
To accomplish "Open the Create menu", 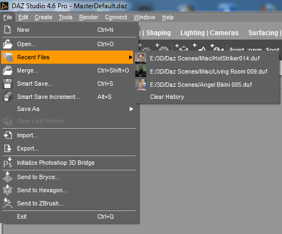I will 43,17.
